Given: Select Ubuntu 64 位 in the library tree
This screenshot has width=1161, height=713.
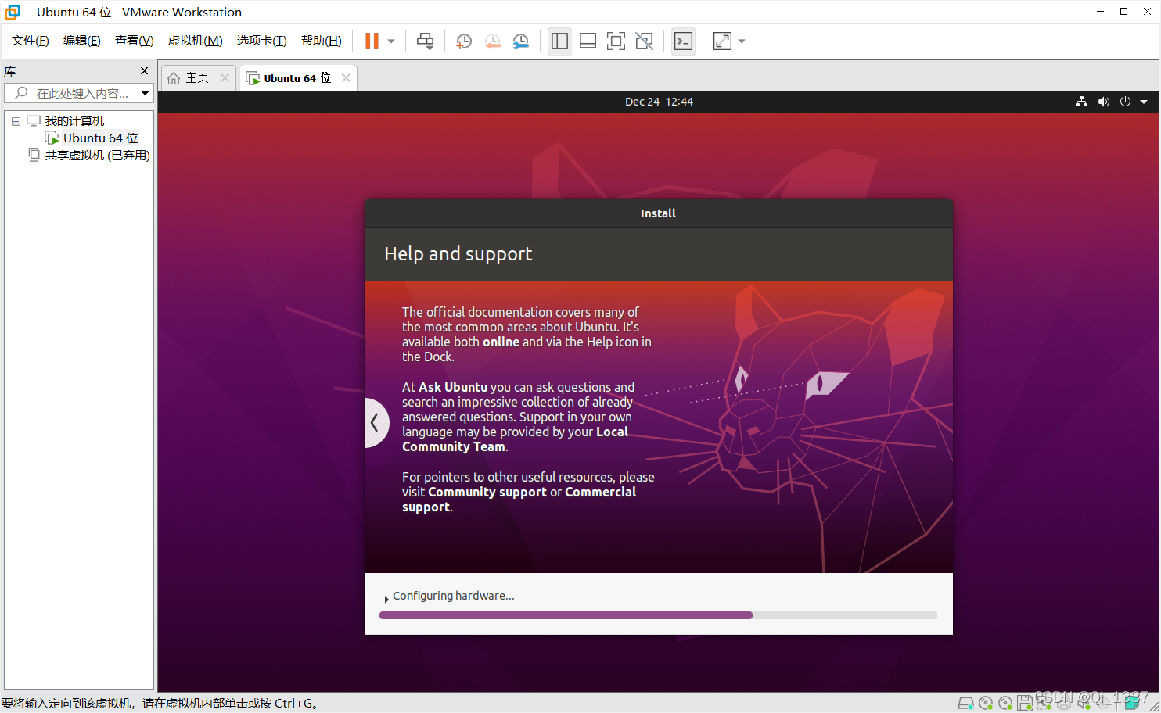Looking at the screenshot, I should tap(100, 138).
